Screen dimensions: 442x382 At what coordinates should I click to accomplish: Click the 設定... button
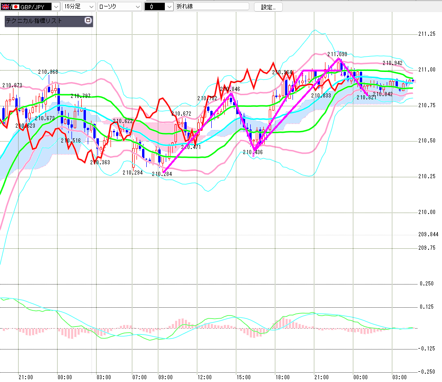click(268, 7)
